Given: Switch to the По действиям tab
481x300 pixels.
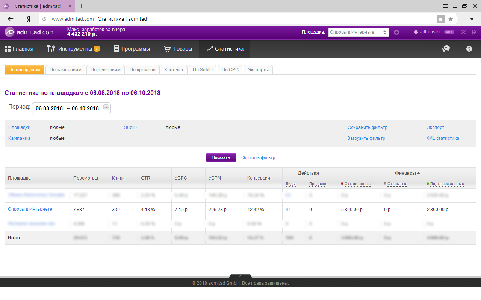Looking at the screenshot, I should [x=106, y=70].
